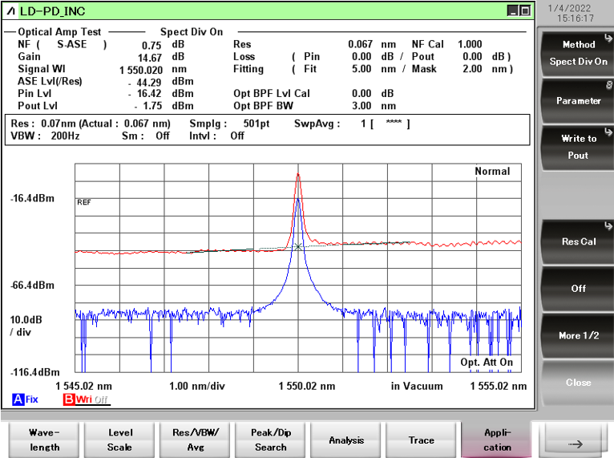Expand the Write to Pout options
614x458 pixels.
click(578, 147)
